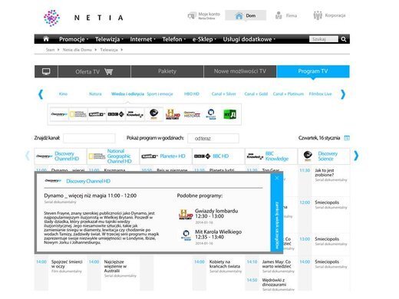Click the Dom segment button in the header

tap(246, 15)
